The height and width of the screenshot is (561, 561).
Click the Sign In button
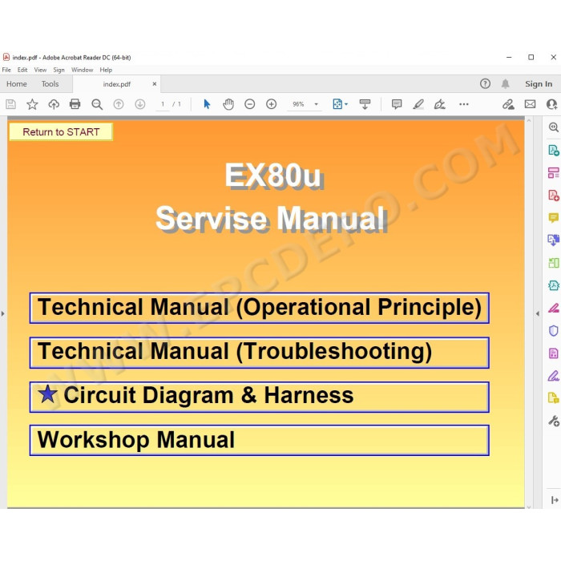click(539, 83)
